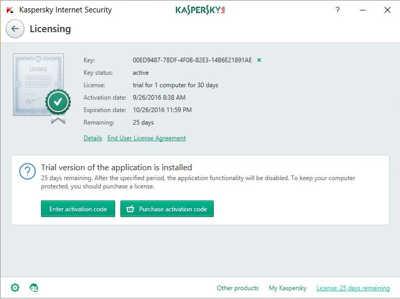Go back using the arrow beside Licensing
400x299 pixels.
[x=15, y=29]
